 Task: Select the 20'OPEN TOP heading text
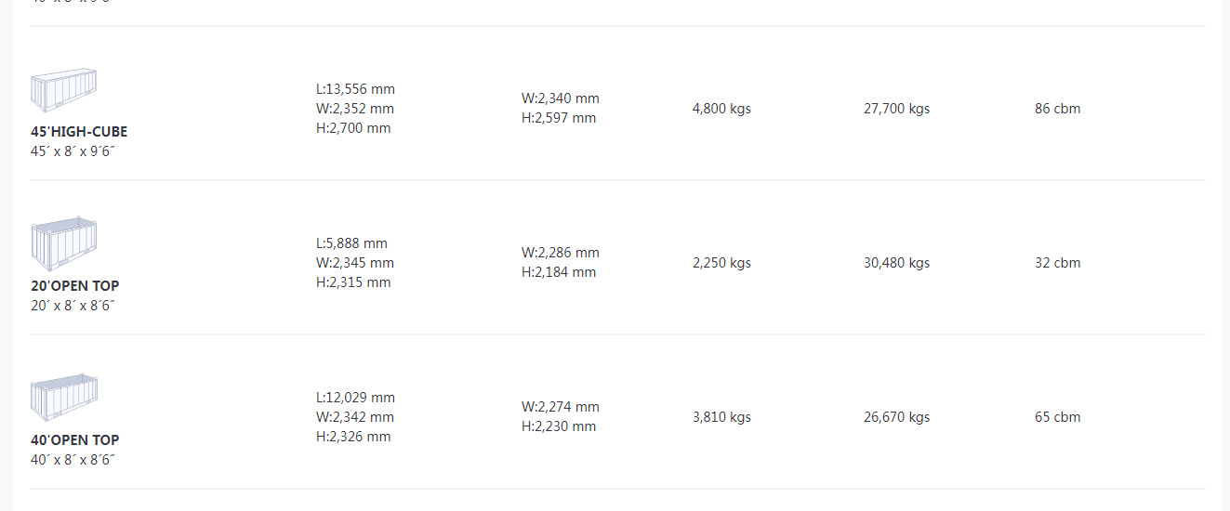[75, 286]
